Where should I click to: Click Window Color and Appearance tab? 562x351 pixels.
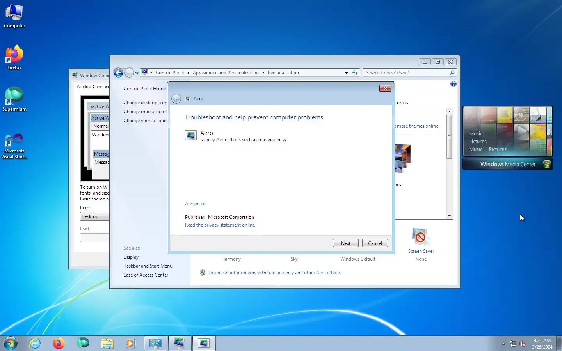coord(93,87)
